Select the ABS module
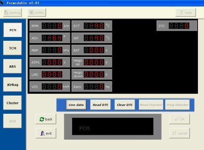This screenshot has height=150, width=204. (12, 66)
